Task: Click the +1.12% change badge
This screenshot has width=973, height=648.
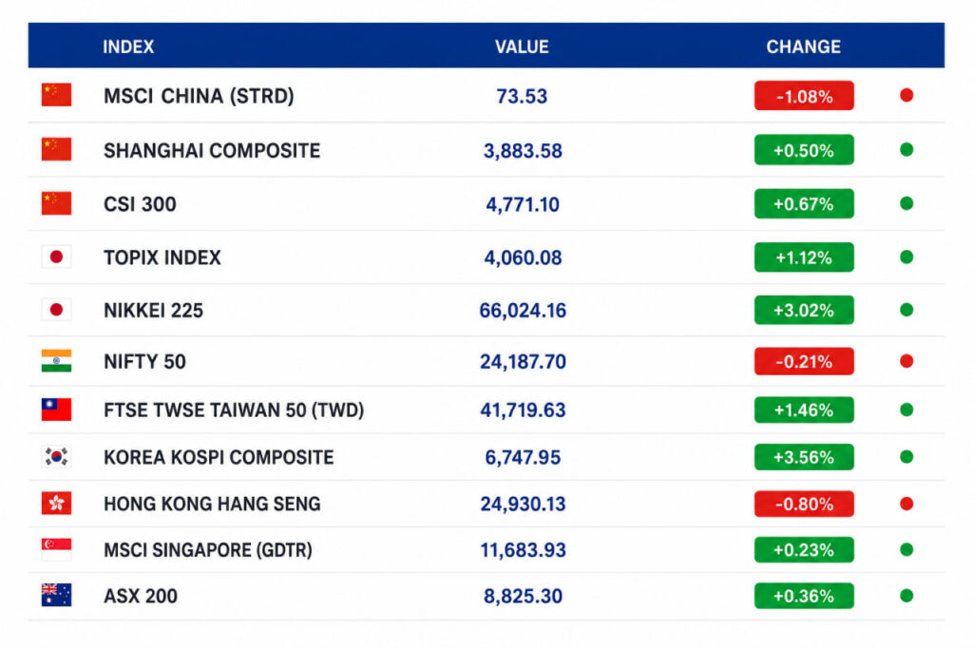Action: point(804,257)
